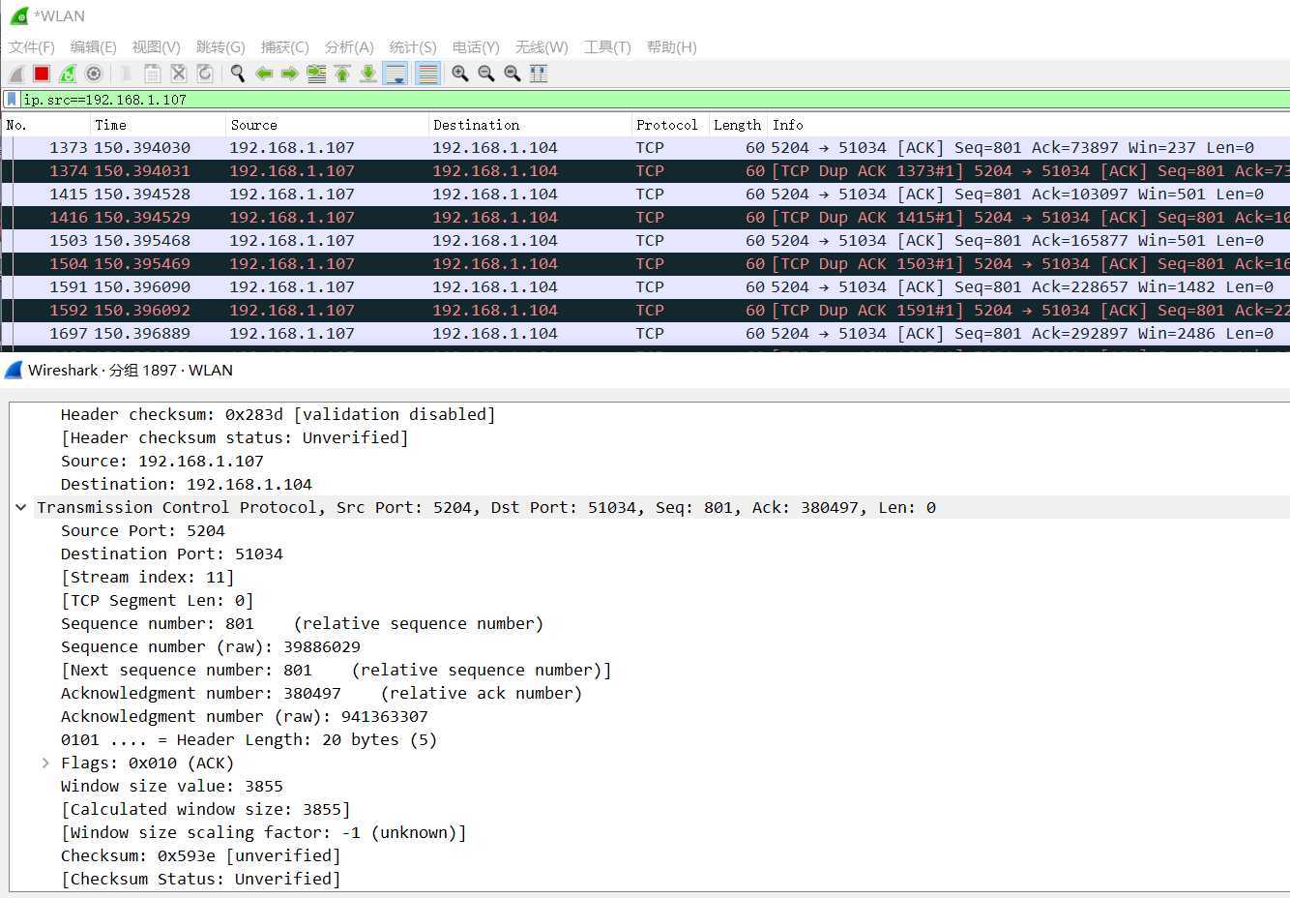The width and height of the screenshot is (1290, 898).
Task: Select packet 1373 in the list
Action: pyautogui.click(x=645, y=148)
